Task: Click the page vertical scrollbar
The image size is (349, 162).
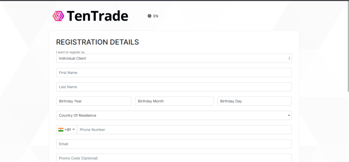Action: pyautogui.click(x=348, y=47)
